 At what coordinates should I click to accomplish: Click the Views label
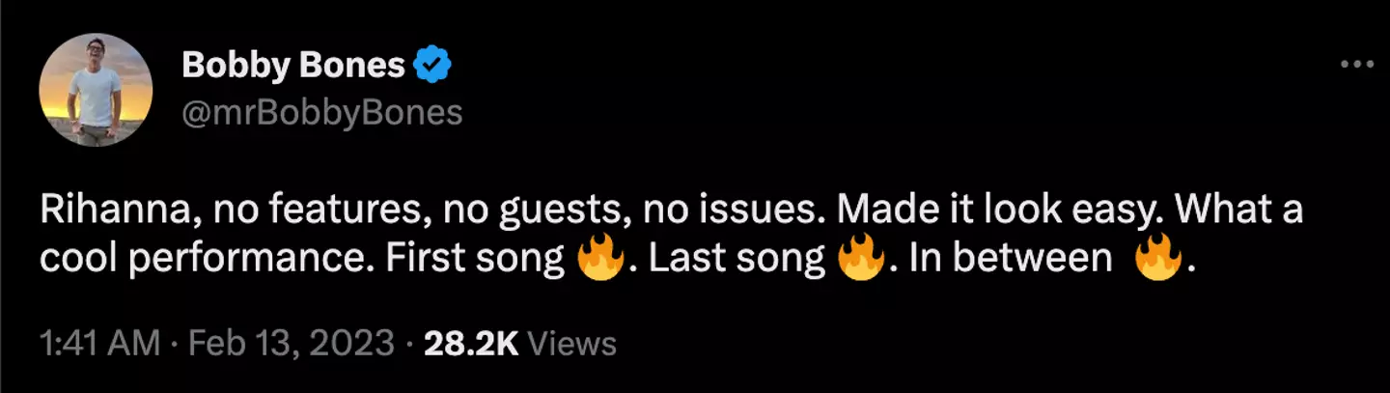click(x=573, y=343)
